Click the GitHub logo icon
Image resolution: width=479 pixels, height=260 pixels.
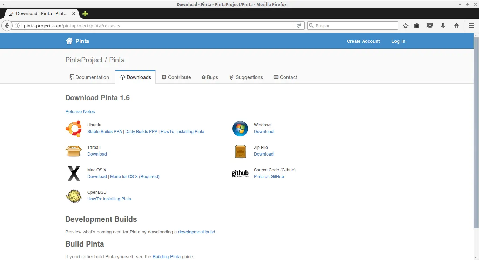240,173
